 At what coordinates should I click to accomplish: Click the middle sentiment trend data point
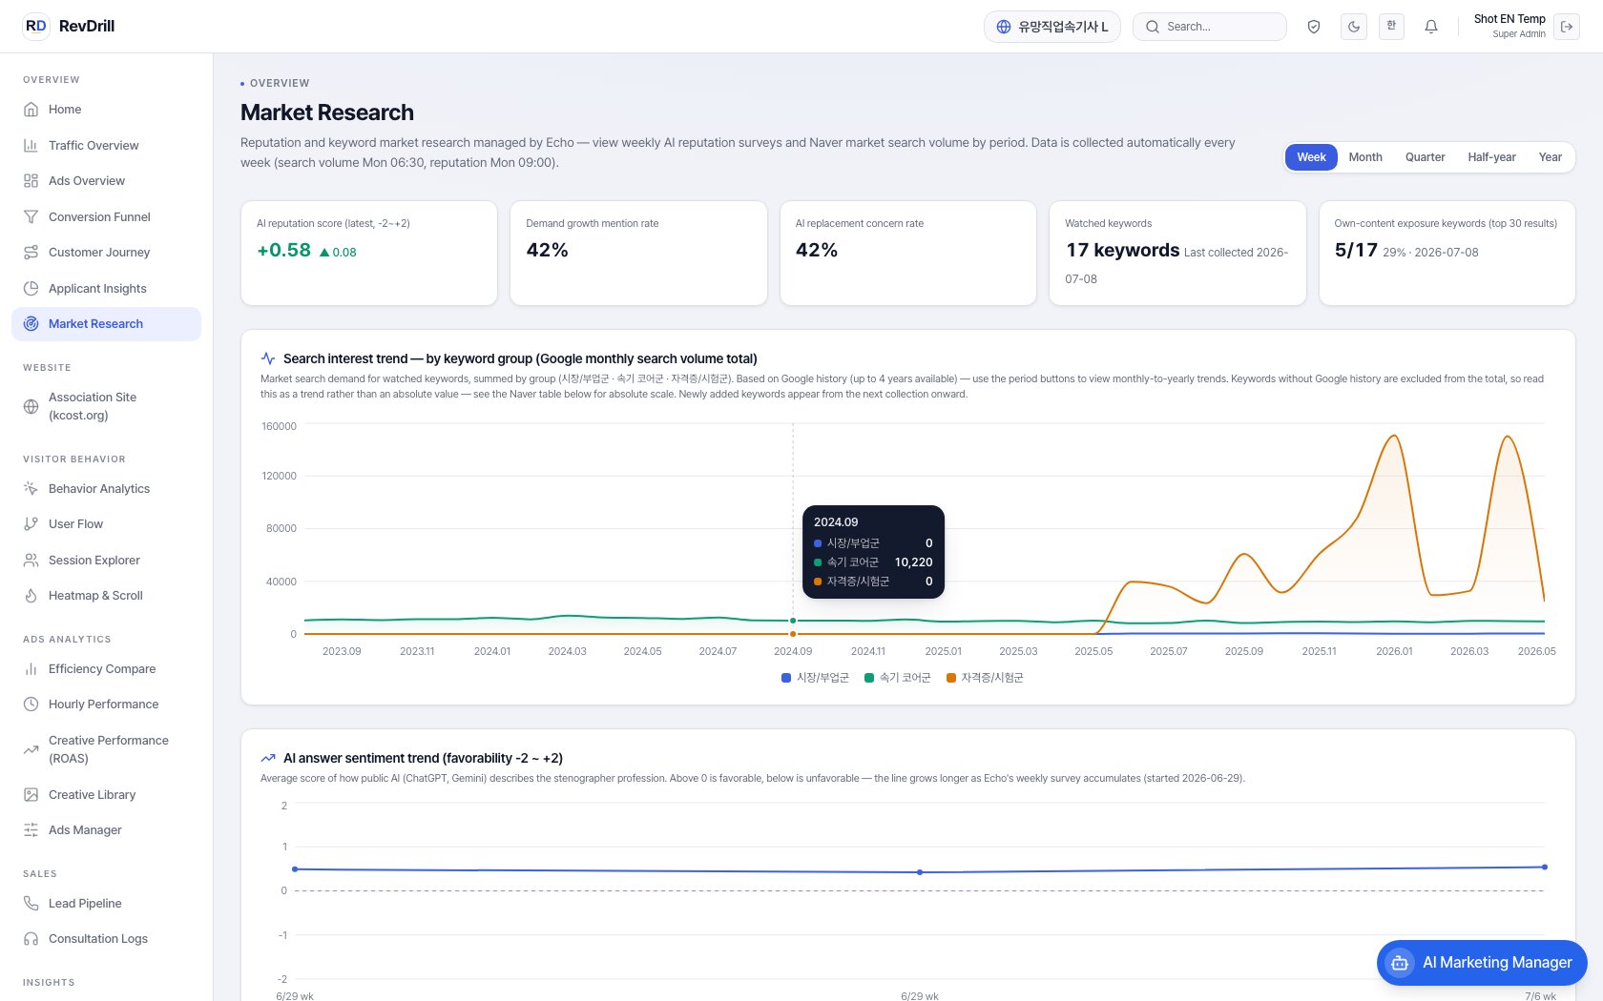[x=920, y=872]
